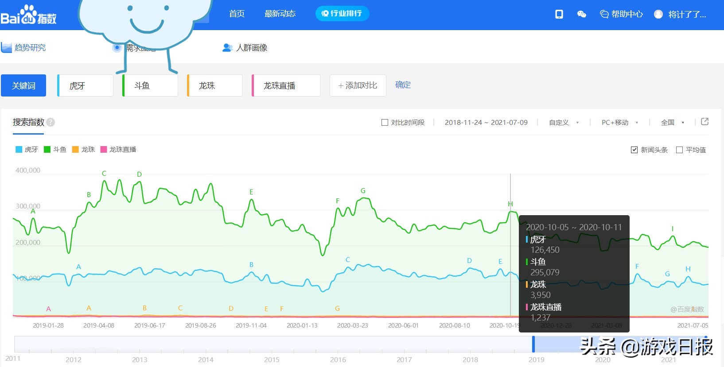Open the date range 2018-11-24 ~ 2021-07-09
Viewport: 724px width, 367px height.
486,122
